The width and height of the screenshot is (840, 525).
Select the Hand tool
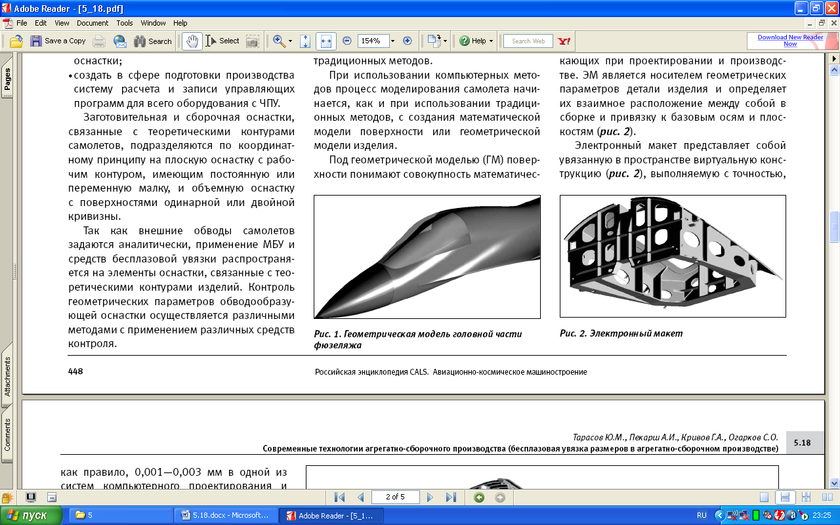pyautogui.click(x=192, y=41)
